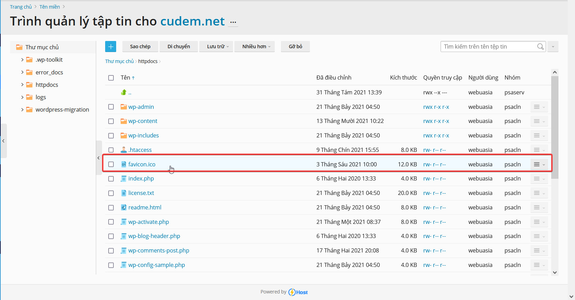Check the wp-admin row checkbox
575x300 pixels.
[111, 107]
